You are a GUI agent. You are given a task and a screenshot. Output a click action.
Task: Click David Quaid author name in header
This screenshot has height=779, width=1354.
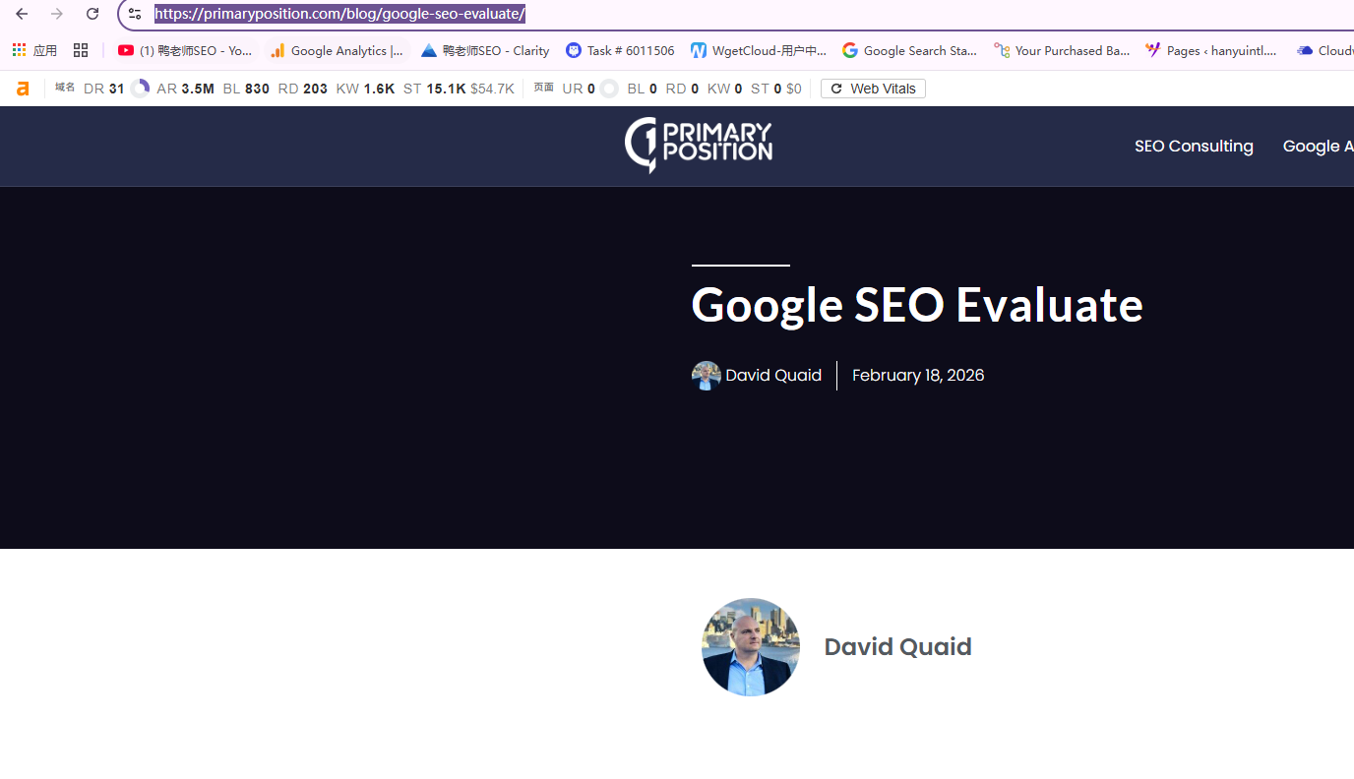(772, 376)
